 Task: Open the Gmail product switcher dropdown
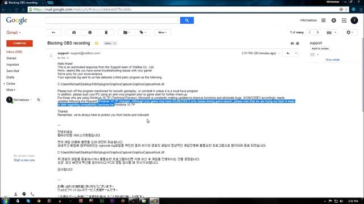tap(14, 33)
